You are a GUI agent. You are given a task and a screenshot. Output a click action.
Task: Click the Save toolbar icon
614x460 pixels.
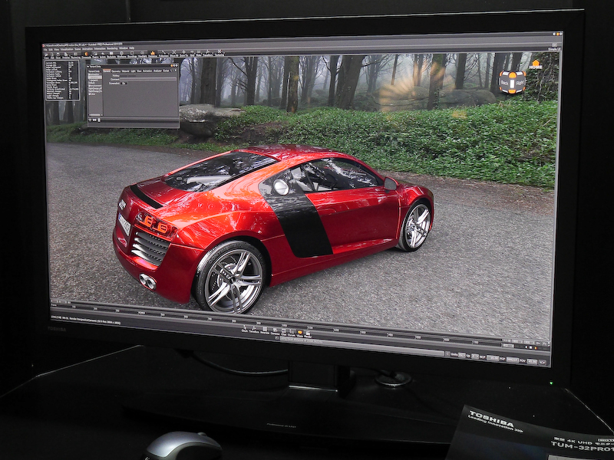[x=58, y=54]
